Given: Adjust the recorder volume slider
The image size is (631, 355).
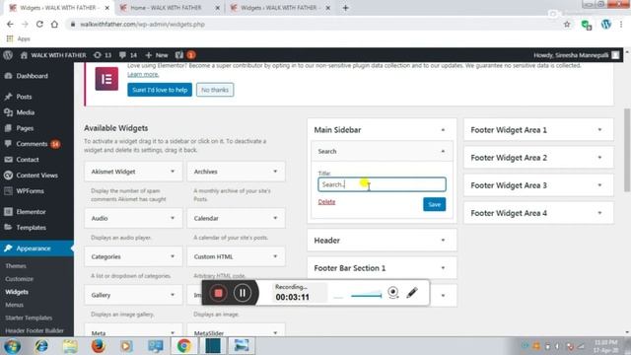Looking at the screenshot, I should (366, 296).
